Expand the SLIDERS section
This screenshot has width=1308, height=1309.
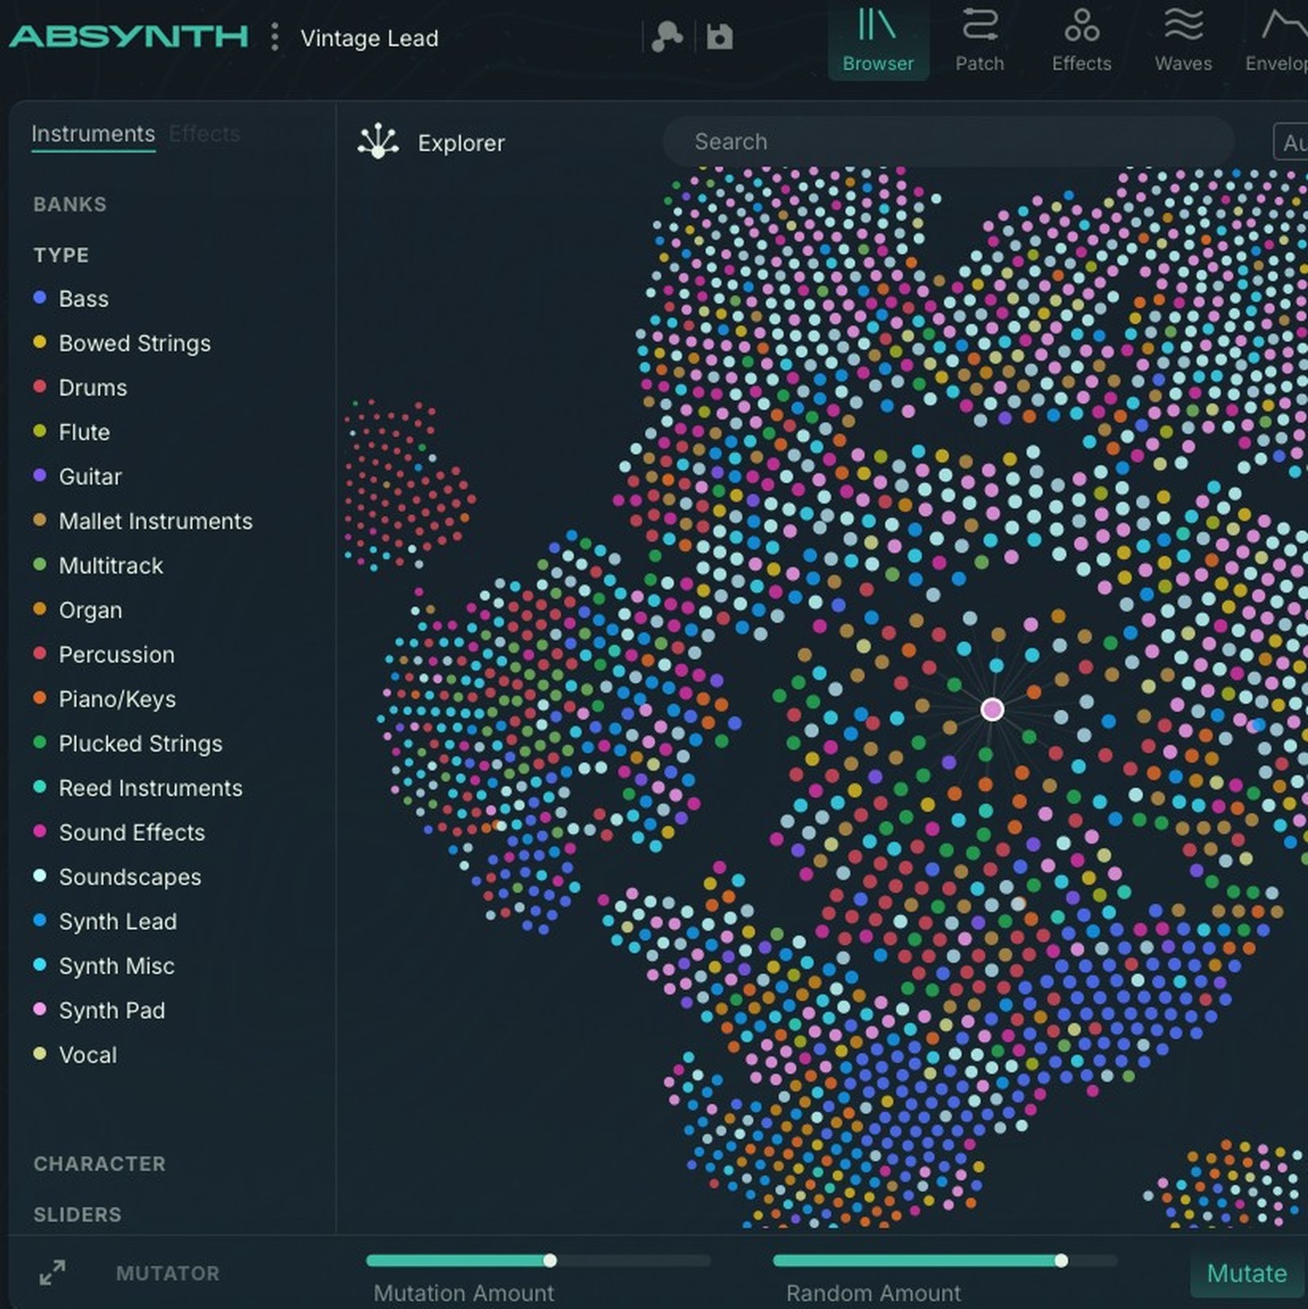click(77, 1214)
